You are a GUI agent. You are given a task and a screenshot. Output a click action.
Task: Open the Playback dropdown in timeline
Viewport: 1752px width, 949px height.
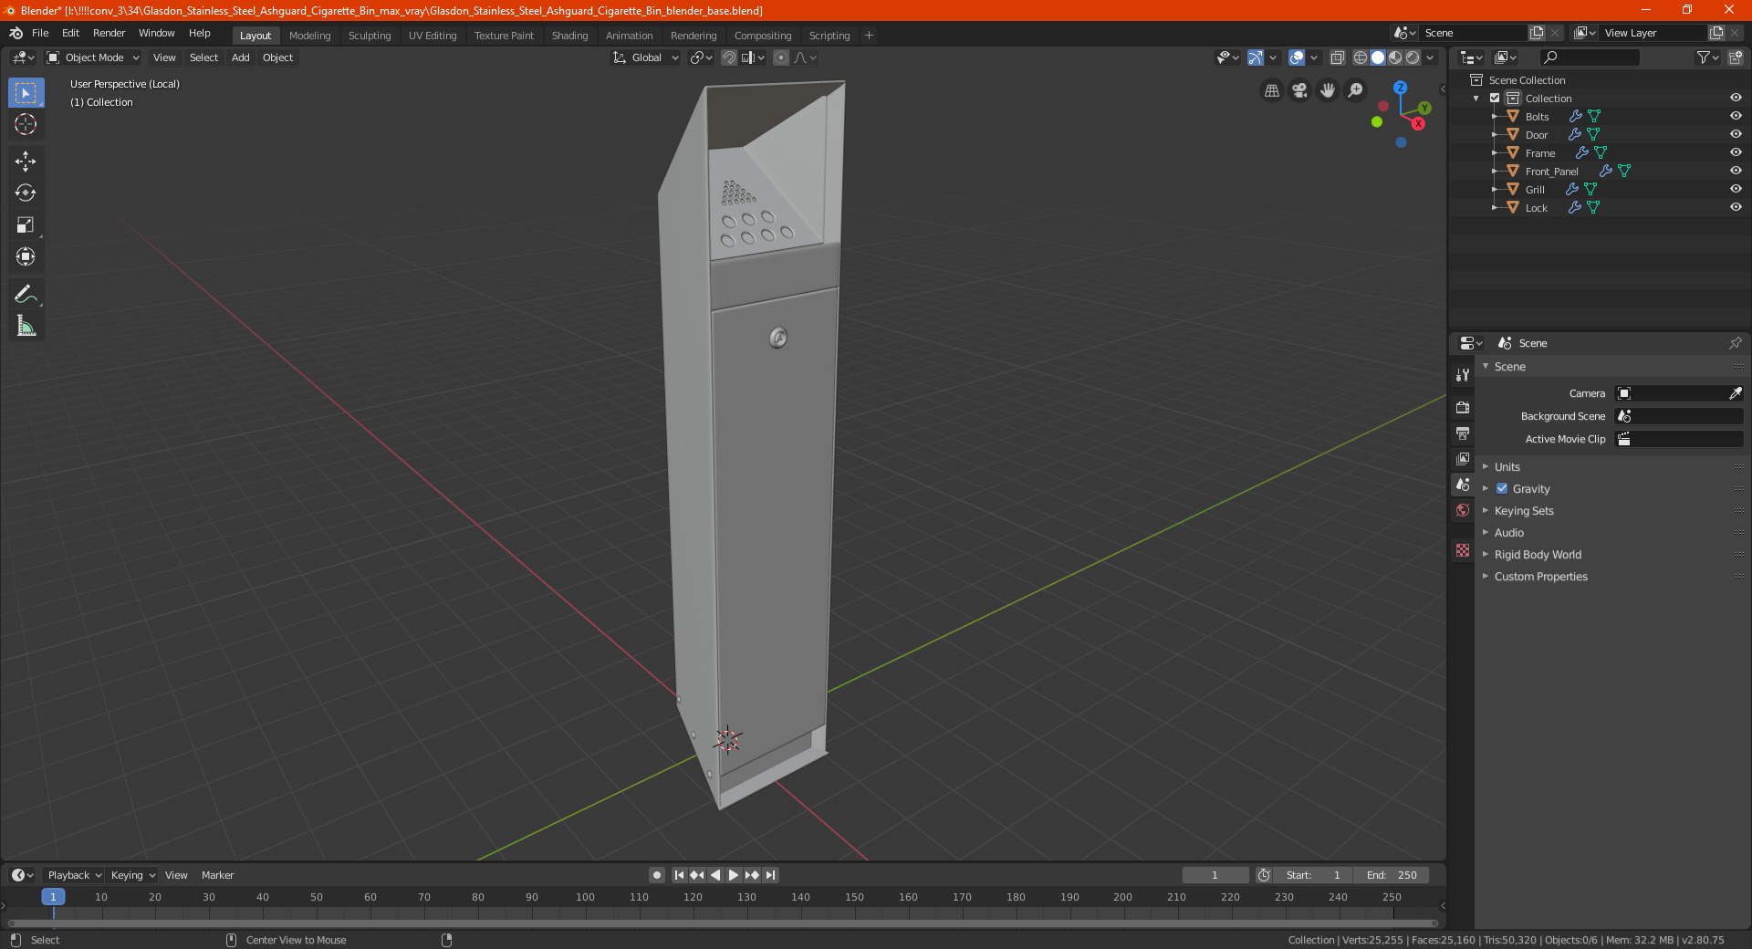point(74,875)
